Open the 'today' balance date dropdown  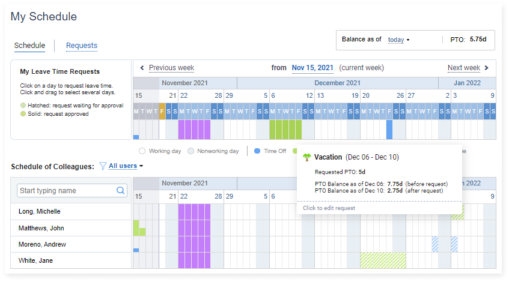click(x=398, y=40)
